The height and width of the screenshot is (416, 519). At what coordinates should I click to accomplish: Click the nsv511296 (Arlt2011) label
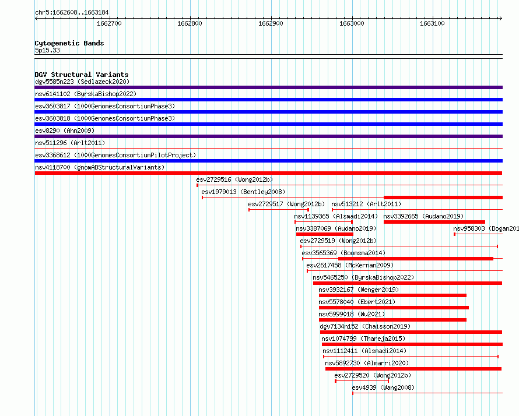[x=70, y=143]
